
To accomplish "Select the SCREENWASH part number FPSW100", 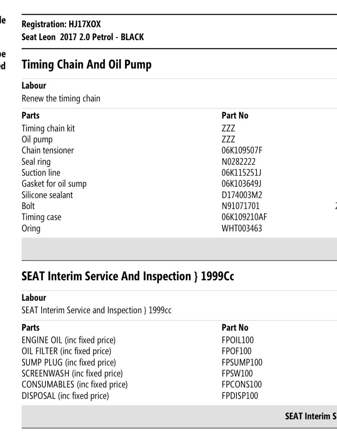I will click(237, 374).
